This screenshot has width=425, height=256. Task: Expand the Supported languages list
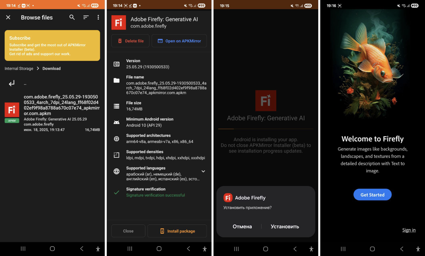(203, 171)
